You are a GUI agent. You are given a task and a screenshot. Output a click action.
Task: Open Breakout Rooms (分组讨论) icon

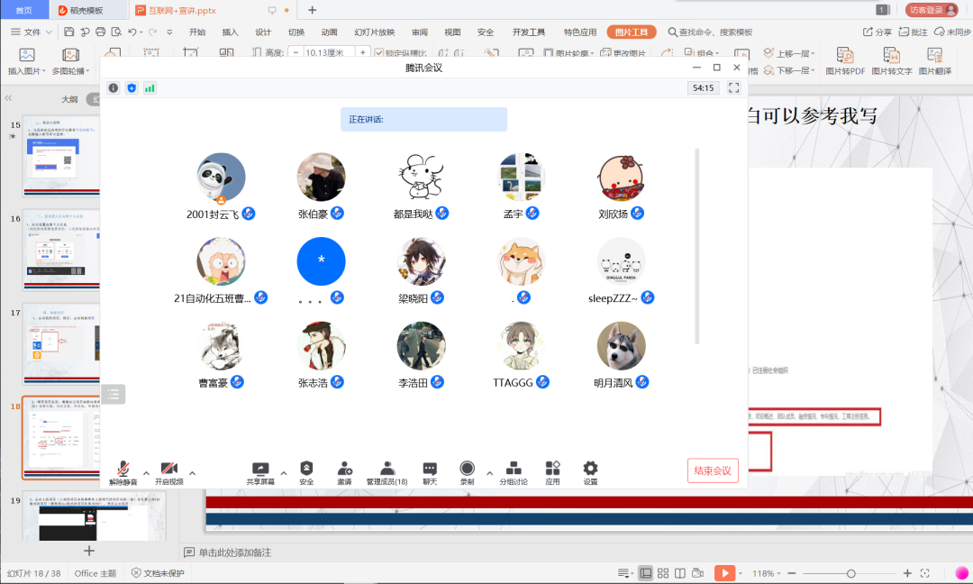514,473
